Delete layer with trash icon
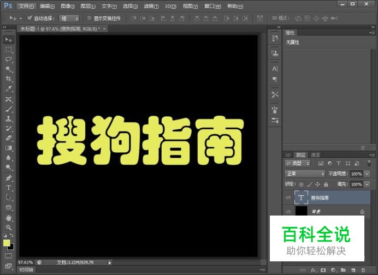 (363, 270)
